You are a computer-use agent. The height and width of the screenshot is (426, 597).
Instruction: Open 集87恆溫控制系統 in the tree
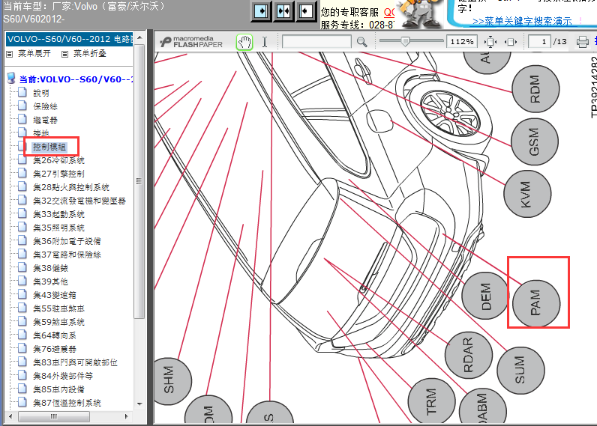click(x=67, y=403)
